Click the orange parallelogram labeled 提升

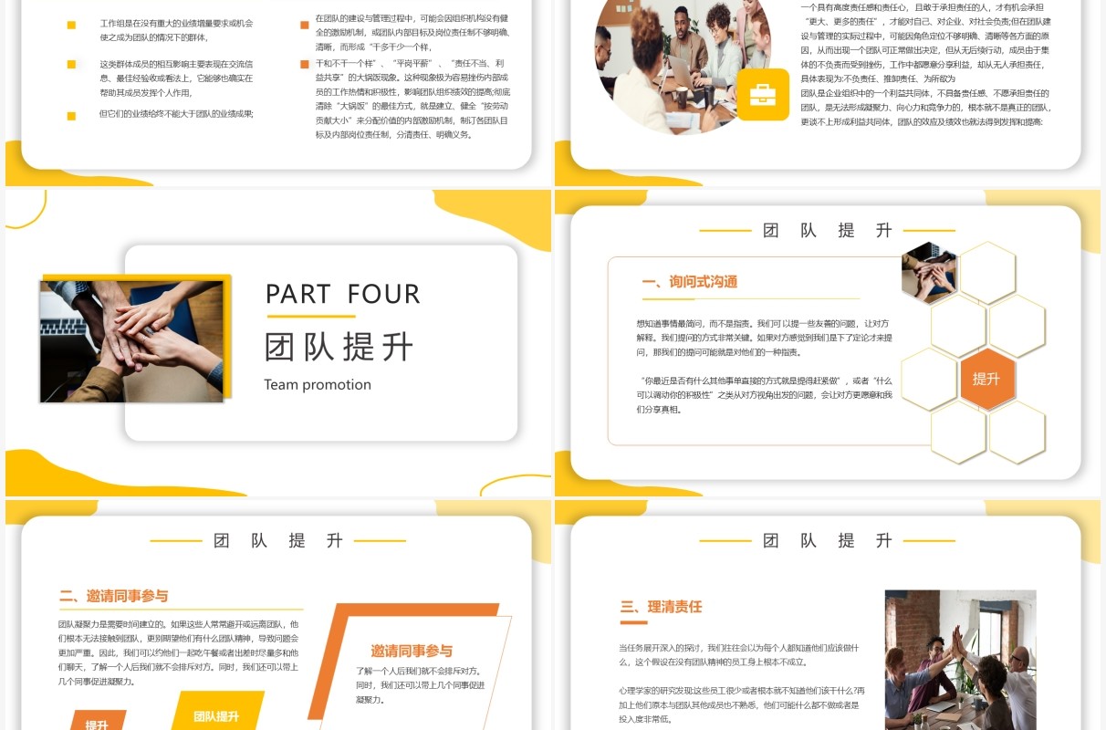coord(97,720)
